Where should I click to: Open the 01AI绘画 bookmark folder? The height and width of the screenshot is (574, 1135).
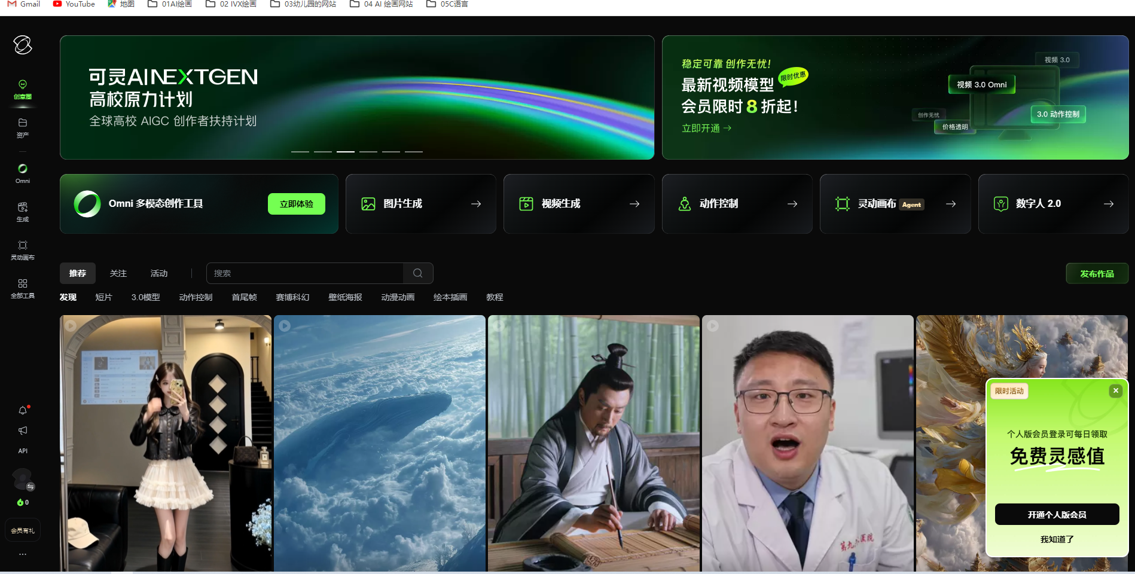click(170, 4)
